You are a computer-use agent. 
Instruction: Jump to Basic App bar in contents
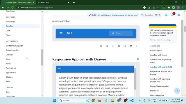[x=156, y=51]
